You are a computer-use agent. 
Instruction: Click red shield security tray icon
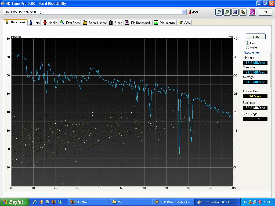coord(260,202)
